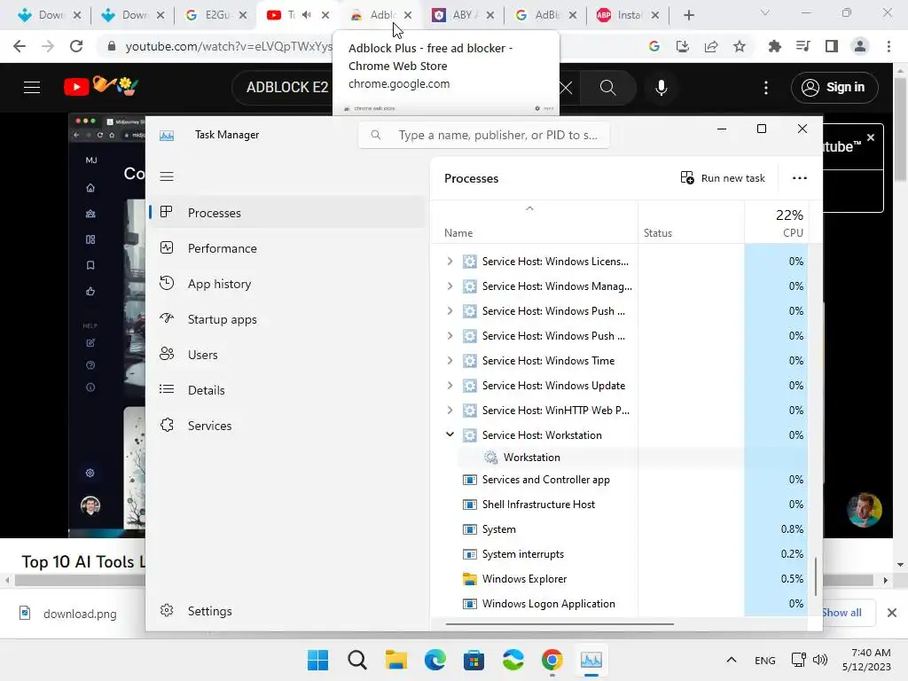The image size is (908, 681).
Task: Open Microsoft Store from taskbar
Action: point(474,660)
